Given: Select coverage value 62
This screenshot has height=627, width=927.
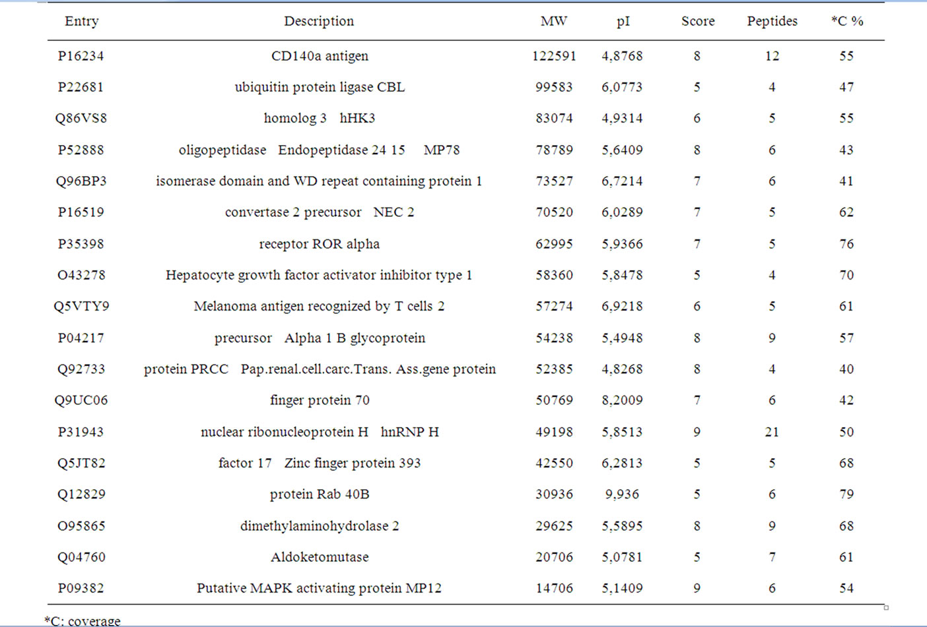Looking at the screenshot, I should [x=846, y=212].
